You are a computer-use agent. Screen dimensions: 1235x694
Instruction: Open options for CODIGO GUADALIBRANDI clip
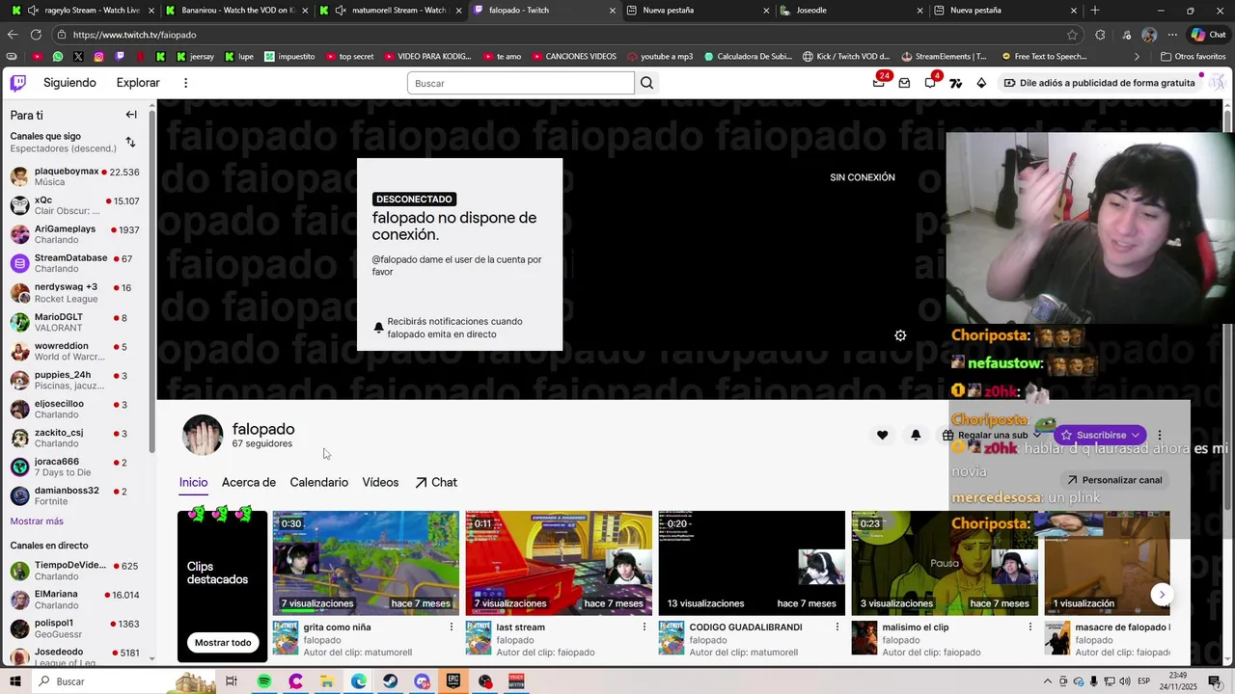[837, 627]
